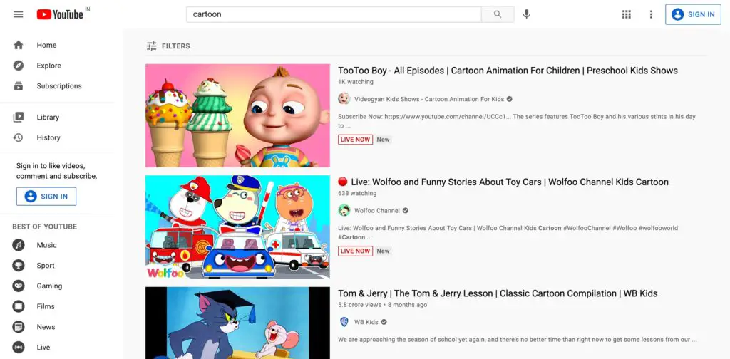Click the filters slider icon
Screen dimensions: 730x359
(151, 46)
